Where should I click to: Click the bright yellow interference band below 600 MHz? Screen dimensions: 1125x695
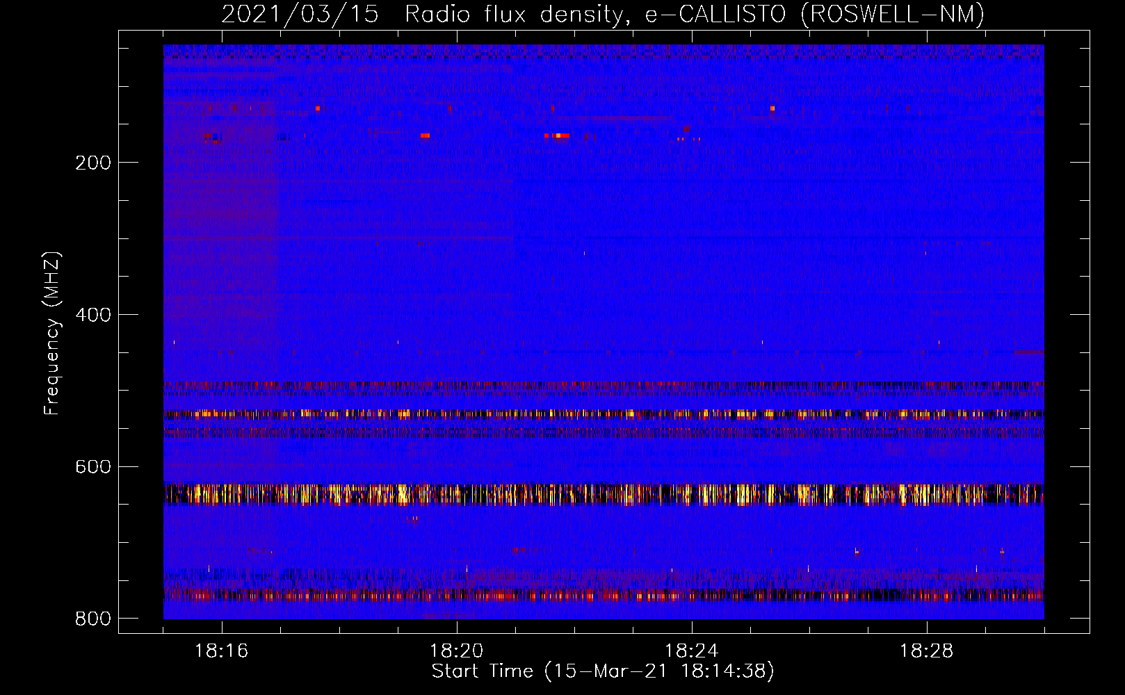(604, 494)
